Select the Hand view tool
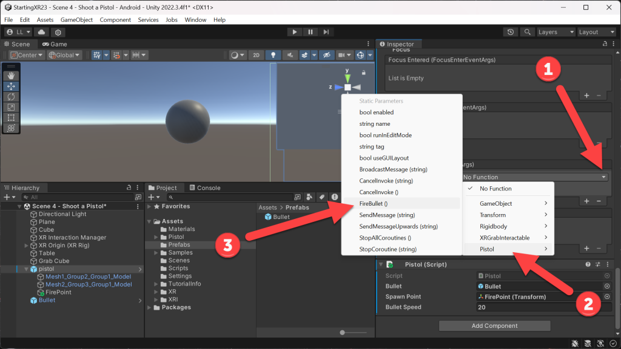The width and height of the screenshot is (621, 349). click(11, 76)
